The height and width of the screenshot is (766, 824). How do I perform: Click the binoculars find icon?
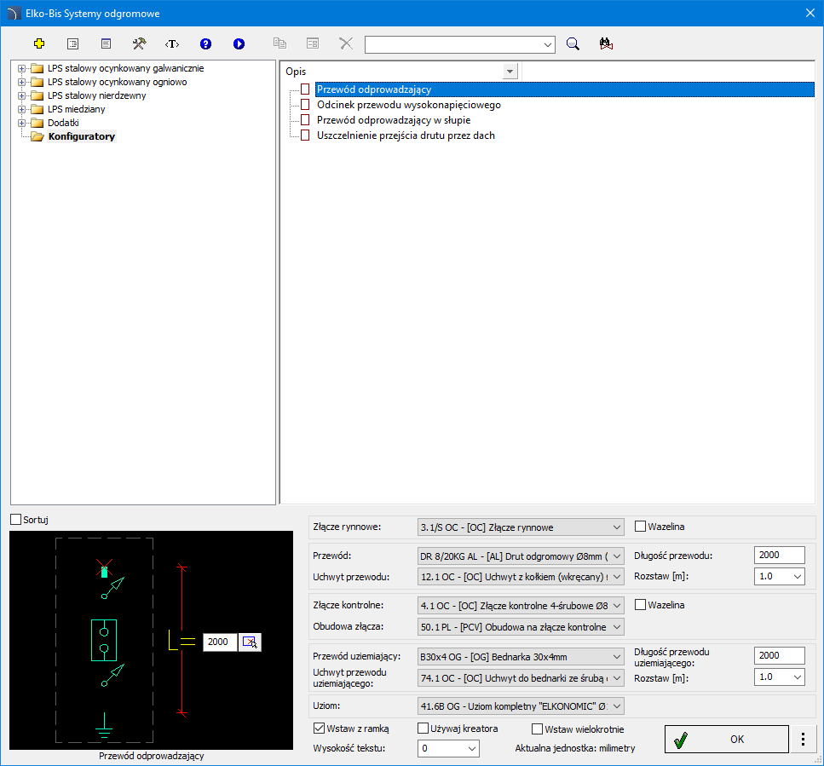pos(607,44)
